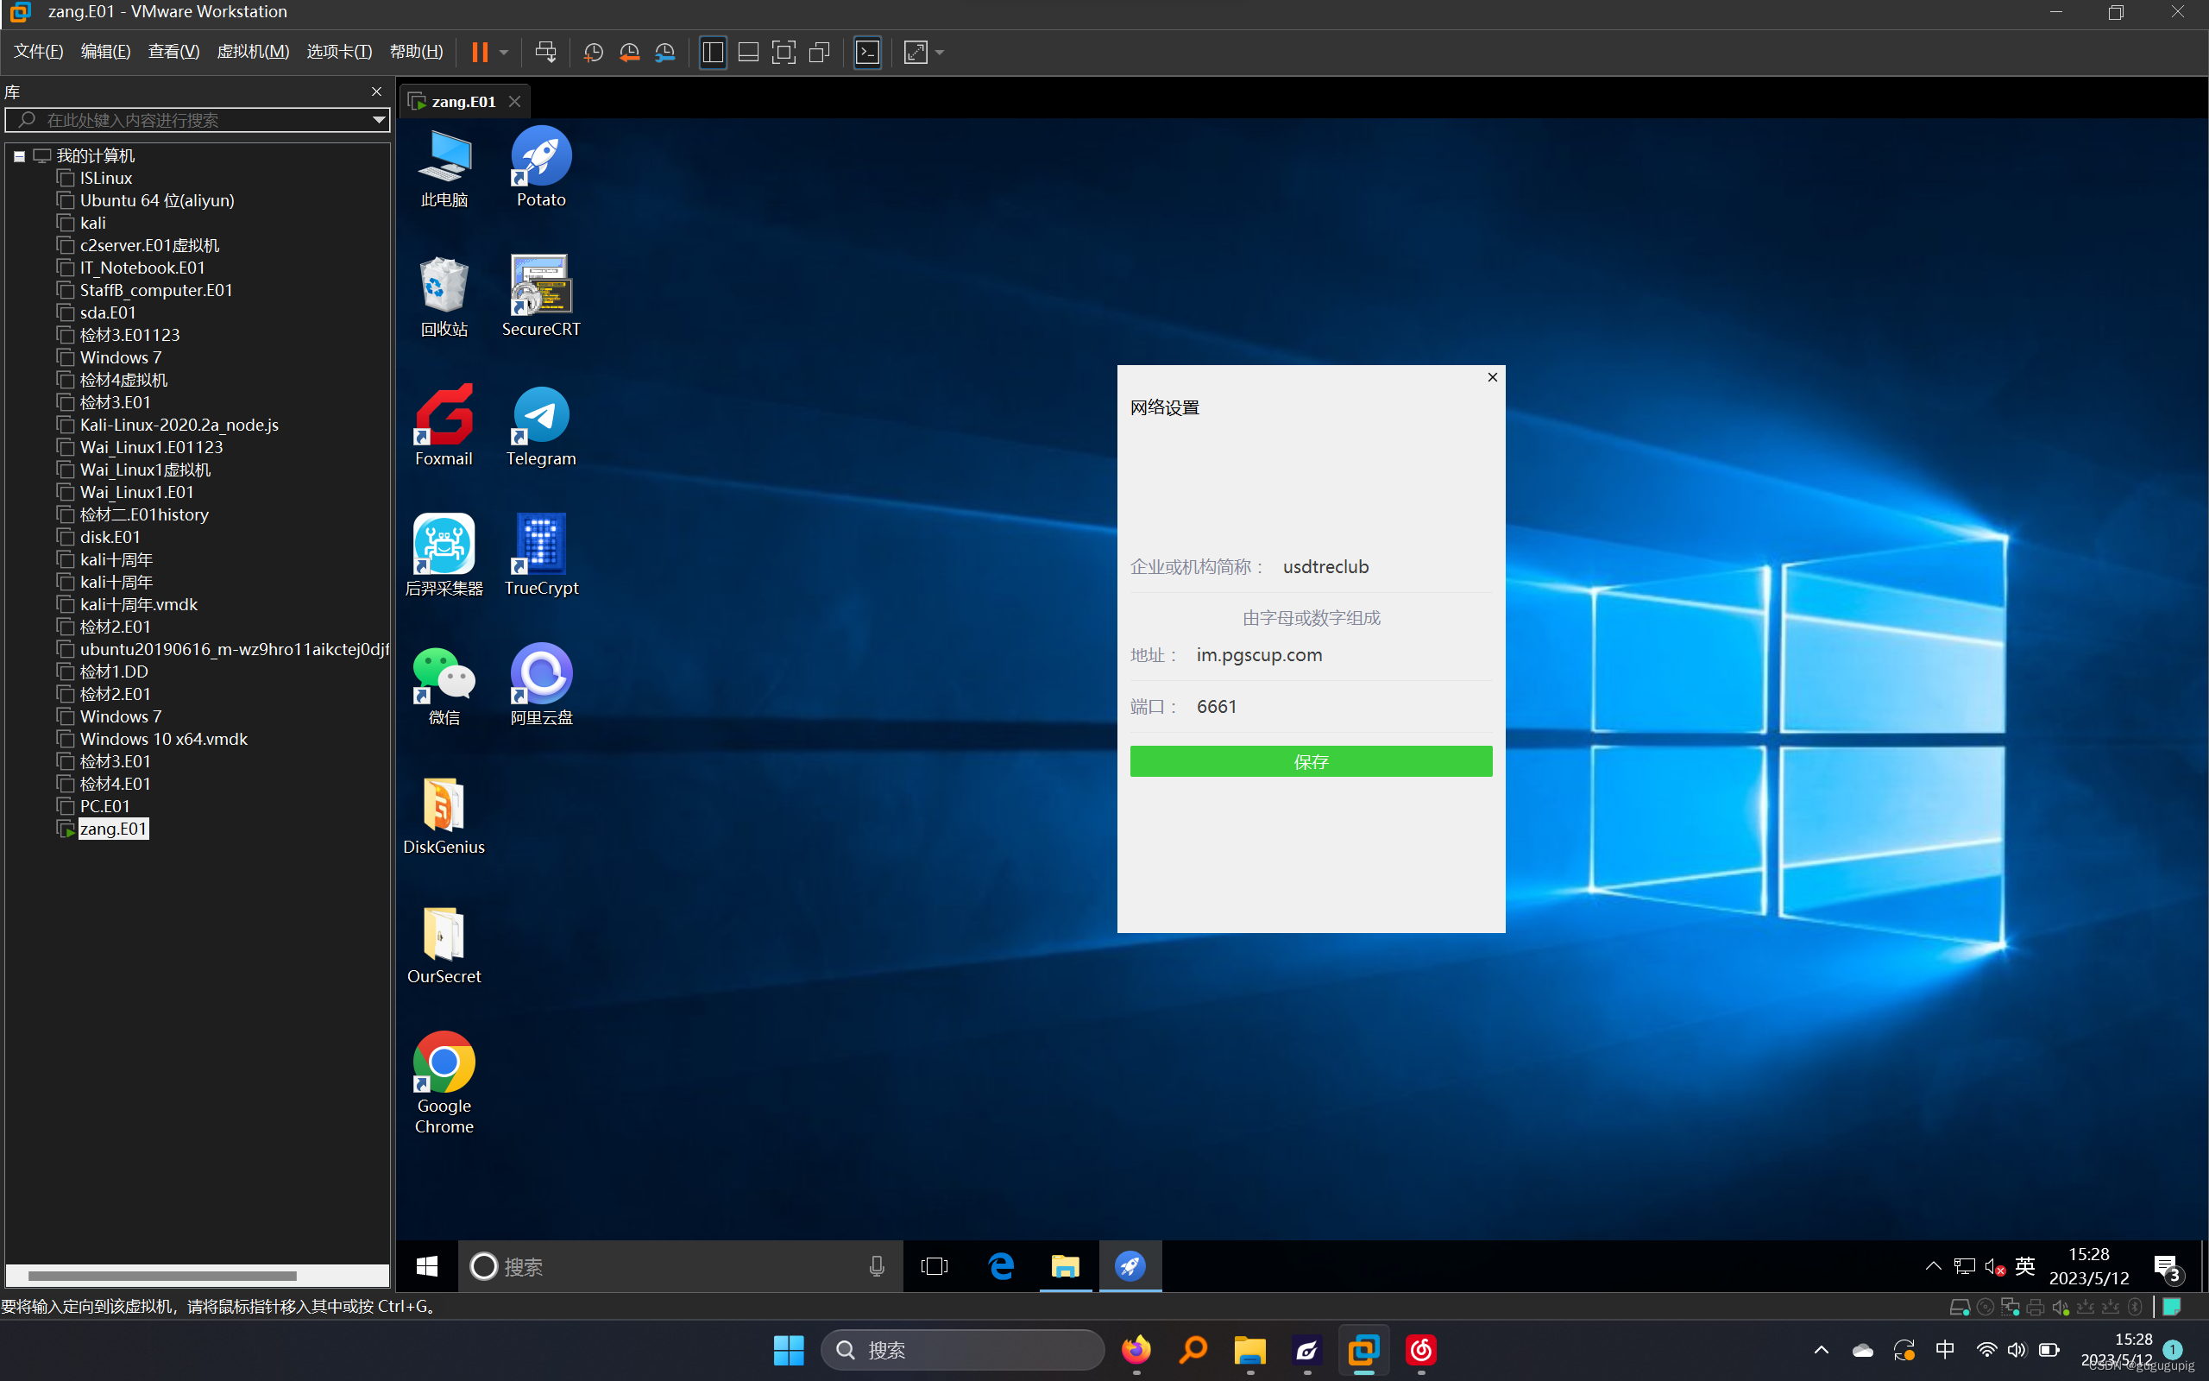Select the zang.E01 tab
The image size is (2209, 1381).
(x=463, y=101)
